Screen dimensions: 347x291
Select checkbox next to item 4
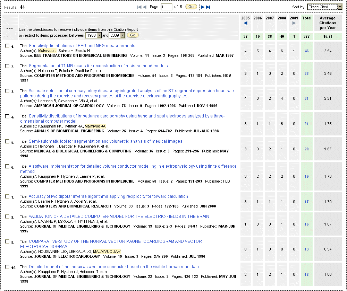tap(7, 116)
